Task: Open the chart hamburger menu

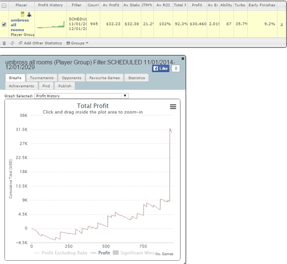Action: tap(173, 107)
